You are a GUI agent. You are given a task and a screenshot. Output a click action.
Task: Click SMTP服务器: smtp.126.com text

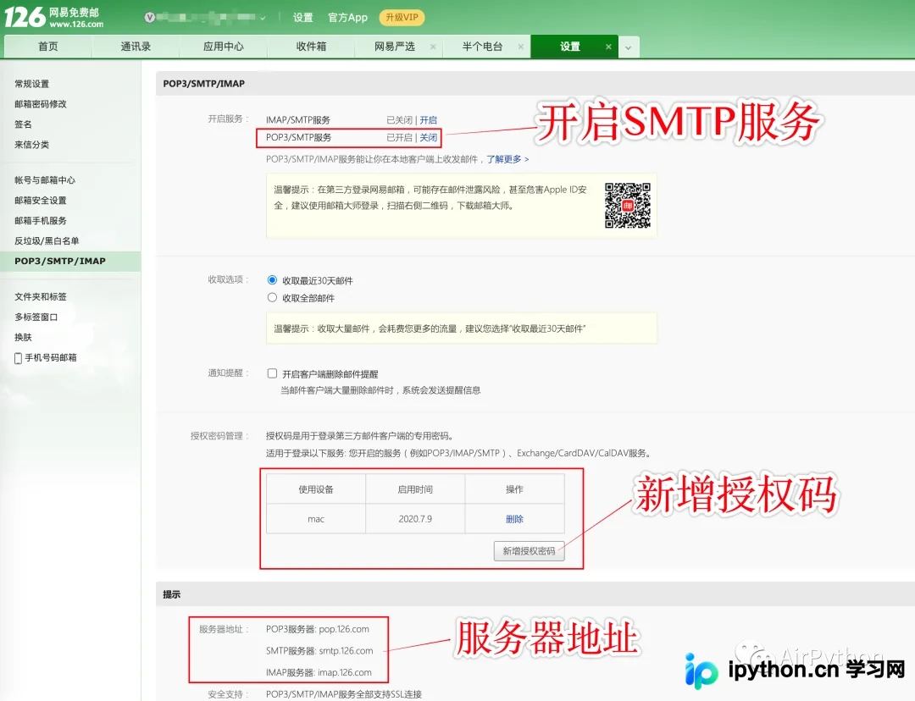click(x=319, y=651)
